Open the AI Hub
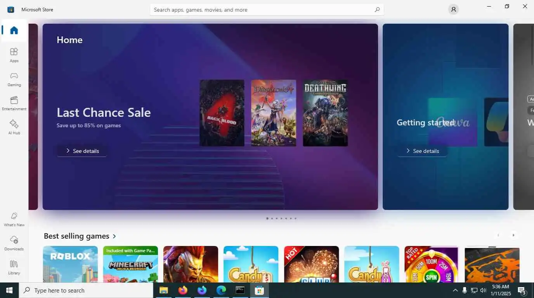The image size is (534, 298). (x=14, y=127)
